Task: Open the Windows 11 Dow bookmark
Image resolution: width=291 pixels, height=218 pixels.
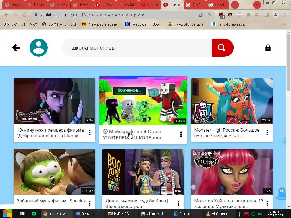Action: (x=144, y=24)
